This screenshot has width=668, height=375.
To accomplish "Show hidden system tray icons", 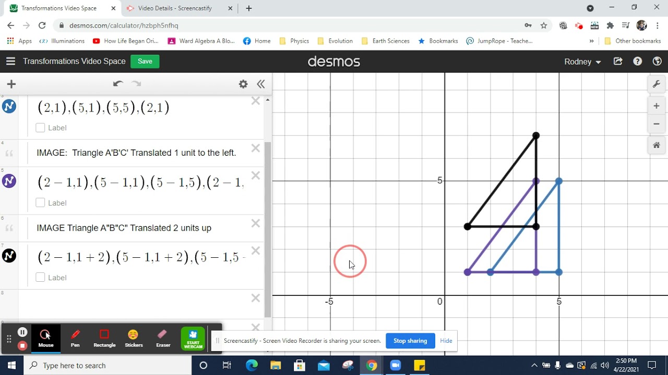I will pos(534,366).
